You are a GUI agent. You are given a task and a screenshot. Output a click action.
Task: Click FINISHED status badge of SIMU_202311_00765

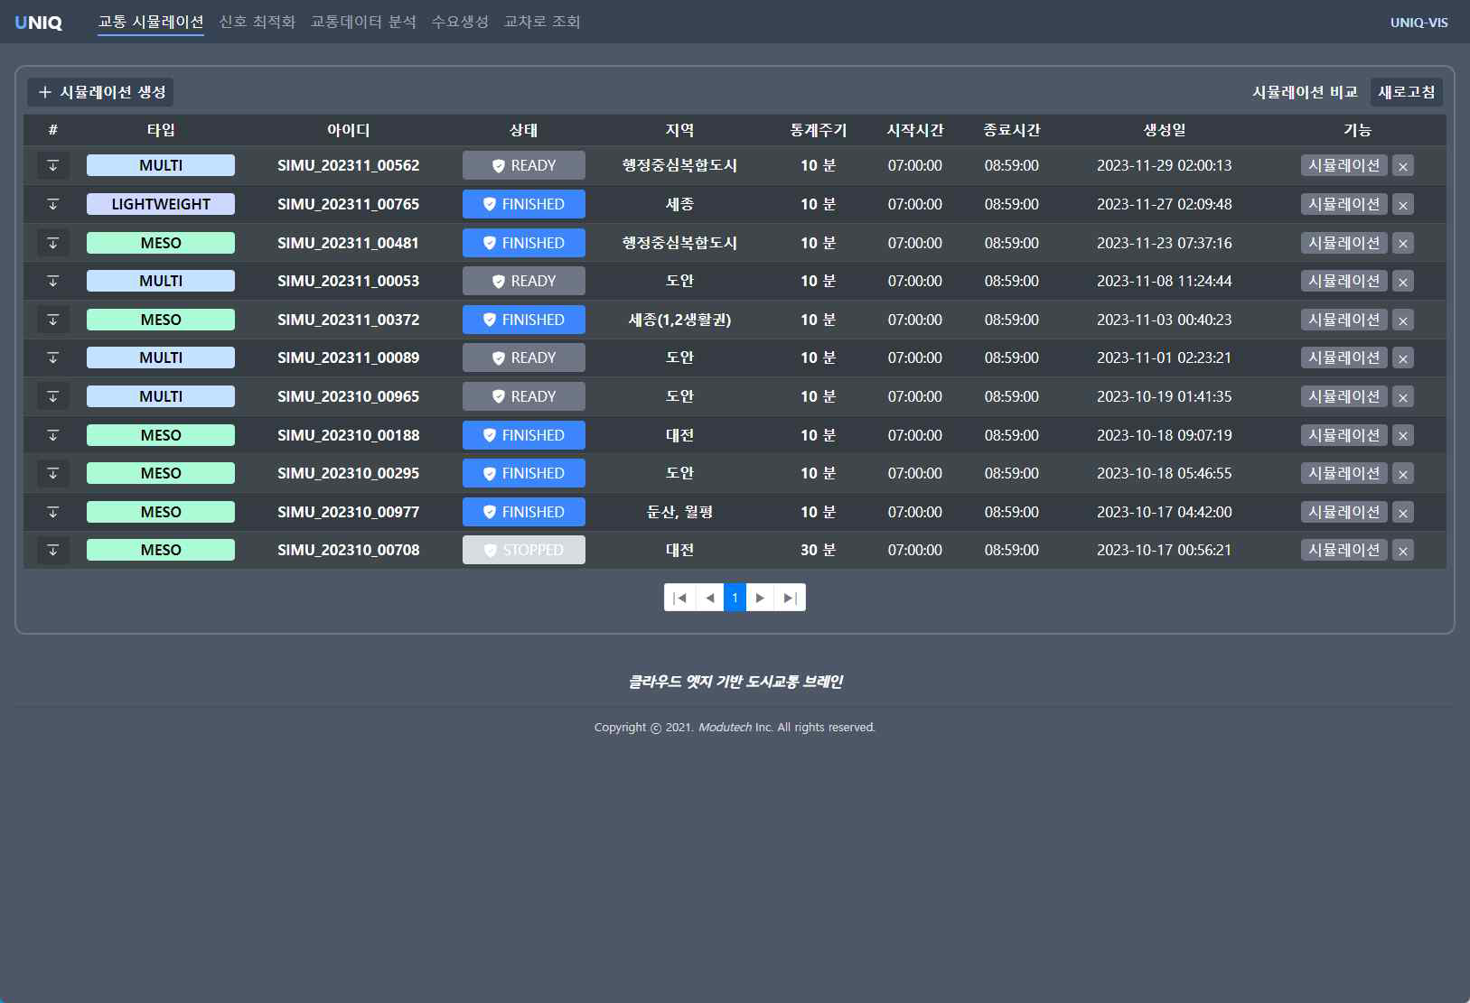(x=524, y=204)
